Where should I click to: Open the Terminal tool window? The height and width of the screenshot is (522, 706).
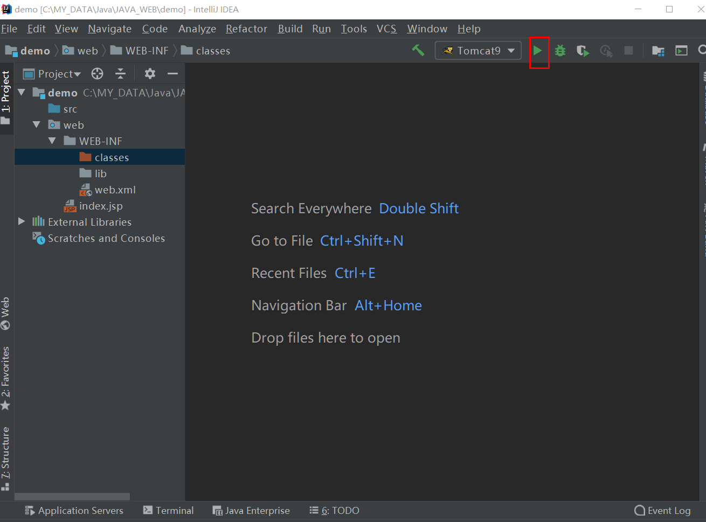coord(168,511)
